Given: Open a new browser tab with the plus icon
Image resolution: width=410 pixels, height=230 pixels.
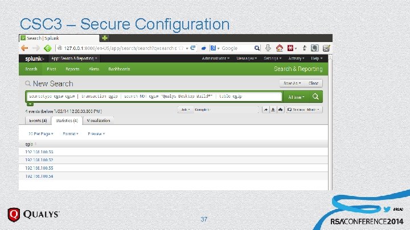Looking at the screenshot, I should pos(105,38).
